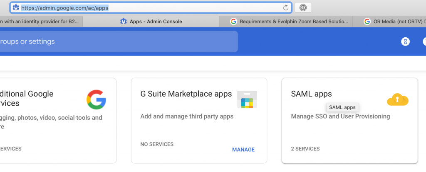Click the Google favicon on Requirements tab
The width and height of the screenshot is (426, 172).
pyautogui.click(x=233, y=22)
